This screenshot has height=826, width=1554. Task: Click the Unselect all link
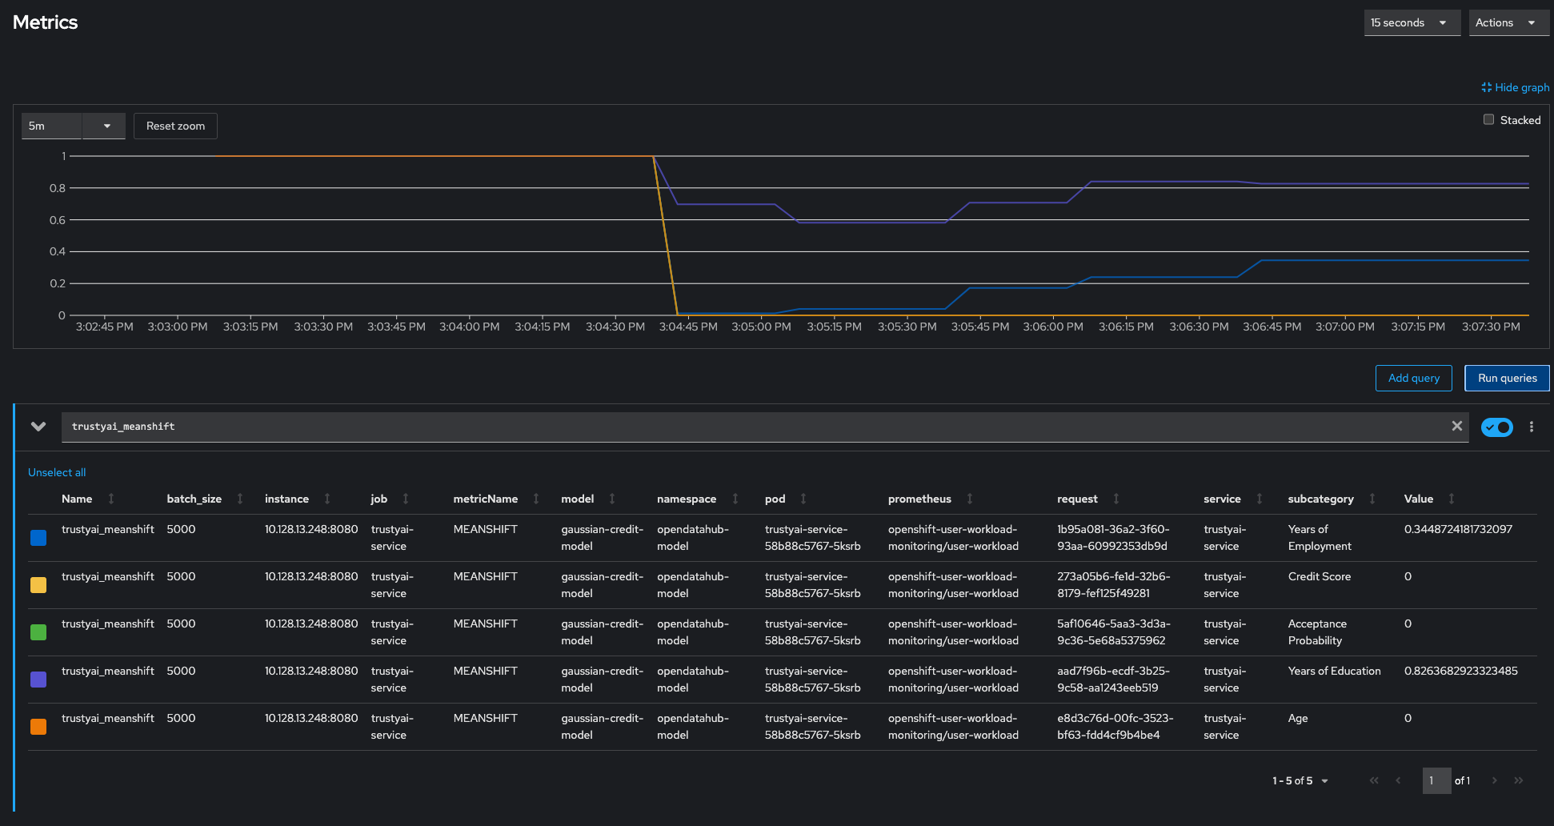57,472
